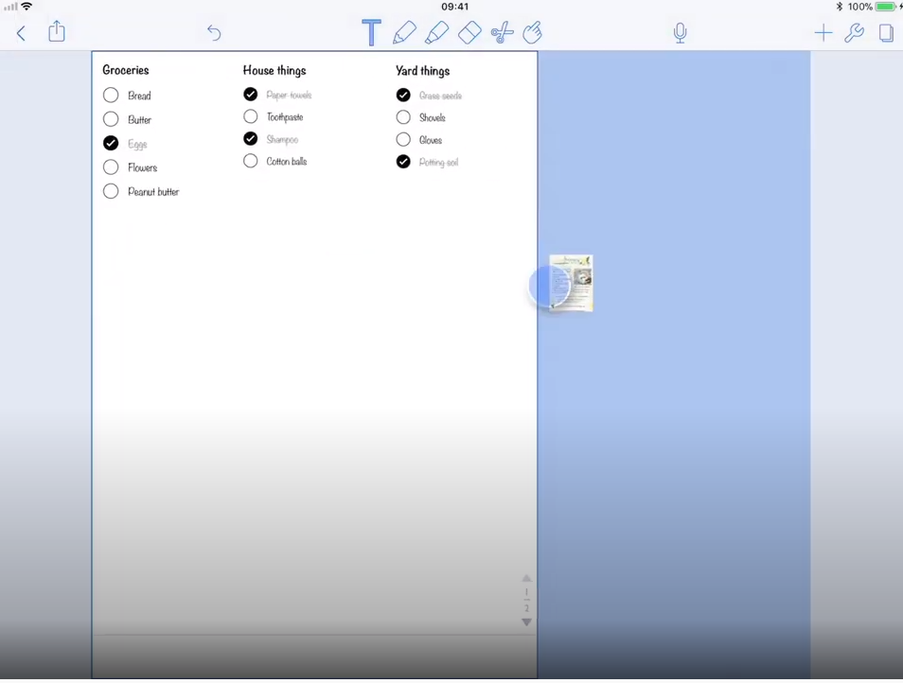Check the Cotton balls checkbox
903x683 pixels.
[x=251, y=161]
